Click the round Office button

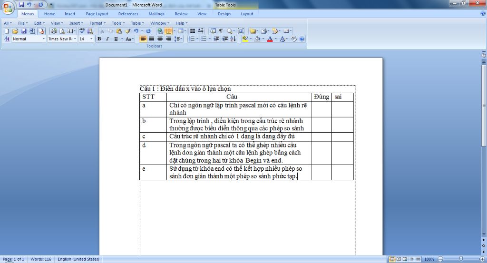[x=8, y=8]
